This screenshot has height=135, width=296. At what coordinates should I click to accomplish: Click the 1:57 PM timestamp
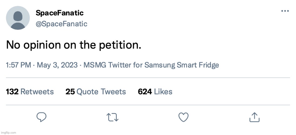18,65
